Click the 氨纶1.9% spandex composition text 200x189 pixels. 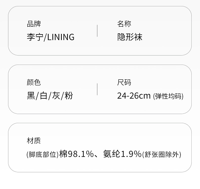pos(122,154)
